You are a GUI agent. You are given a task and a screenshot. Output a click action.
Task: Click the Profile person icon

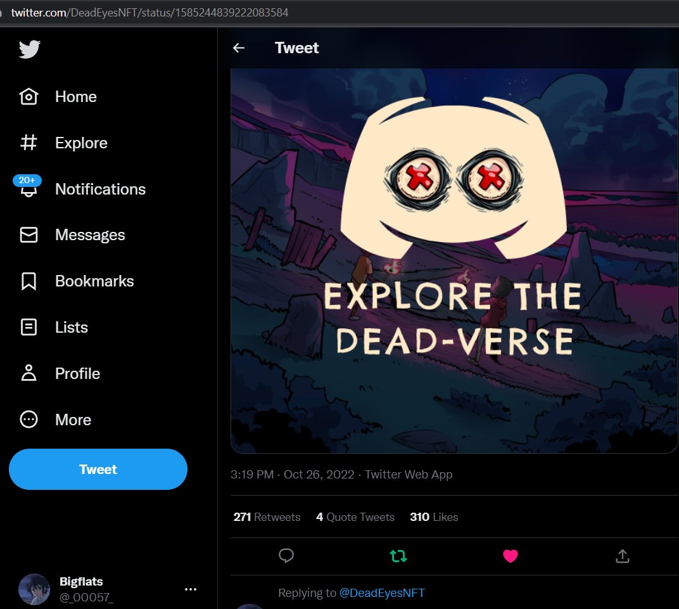point(29,373)
